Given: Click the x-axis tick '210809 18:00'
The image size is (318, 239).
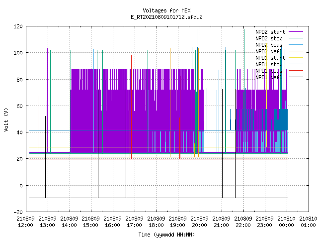Looking at the screenshot, I should [157, 222].
